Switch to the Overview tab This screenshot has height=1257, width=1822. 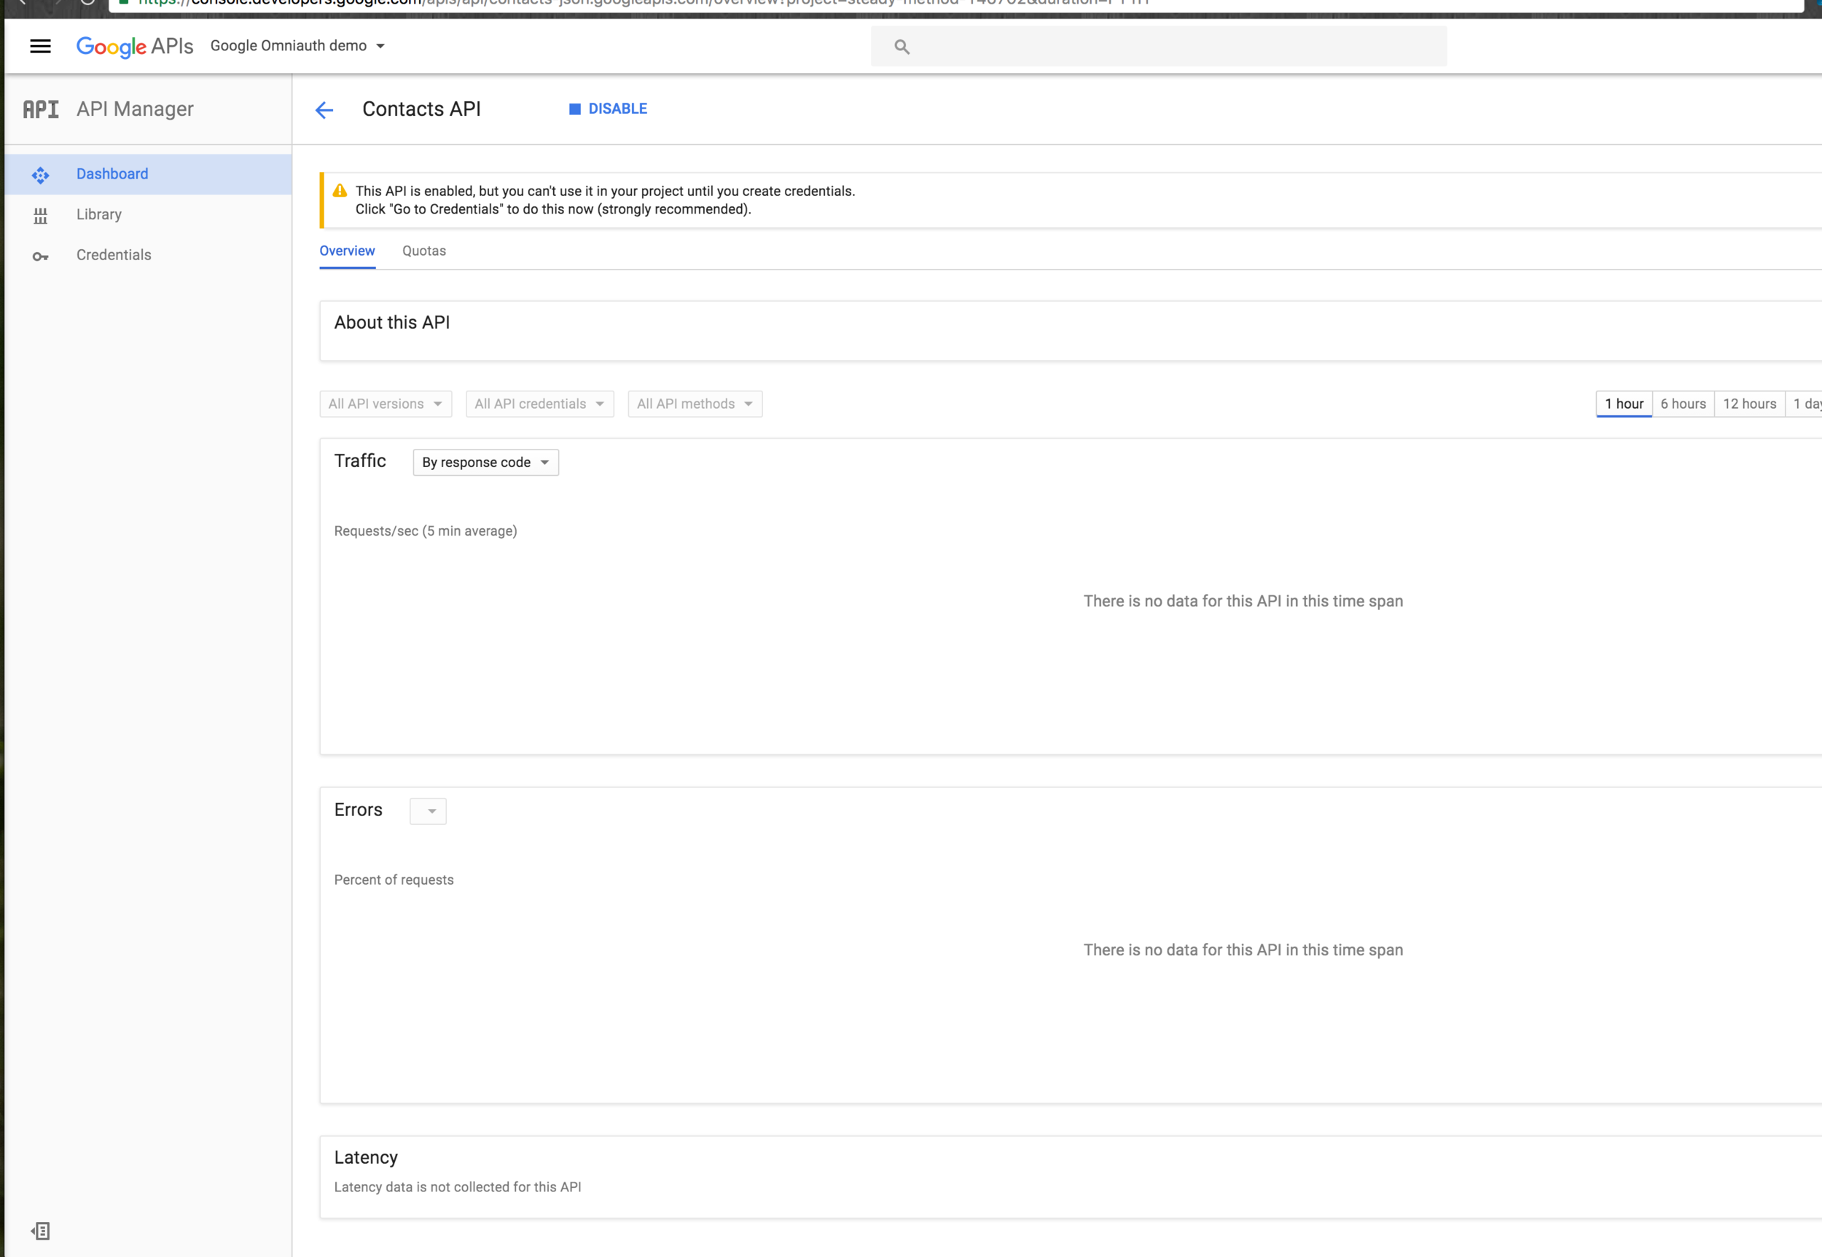(348, 251)
